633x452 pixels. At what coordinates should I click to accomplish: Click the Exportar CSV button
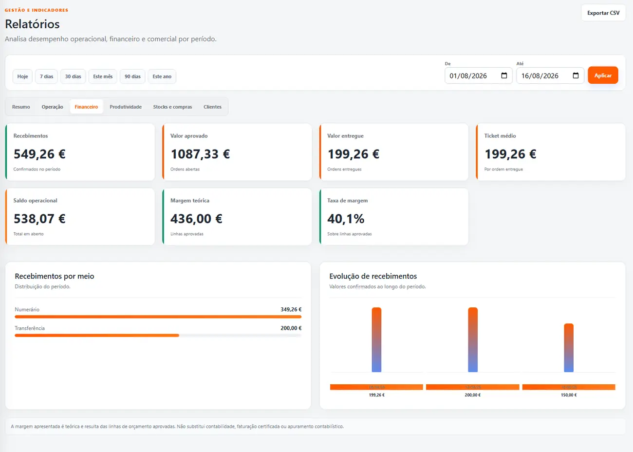[603, 13]
